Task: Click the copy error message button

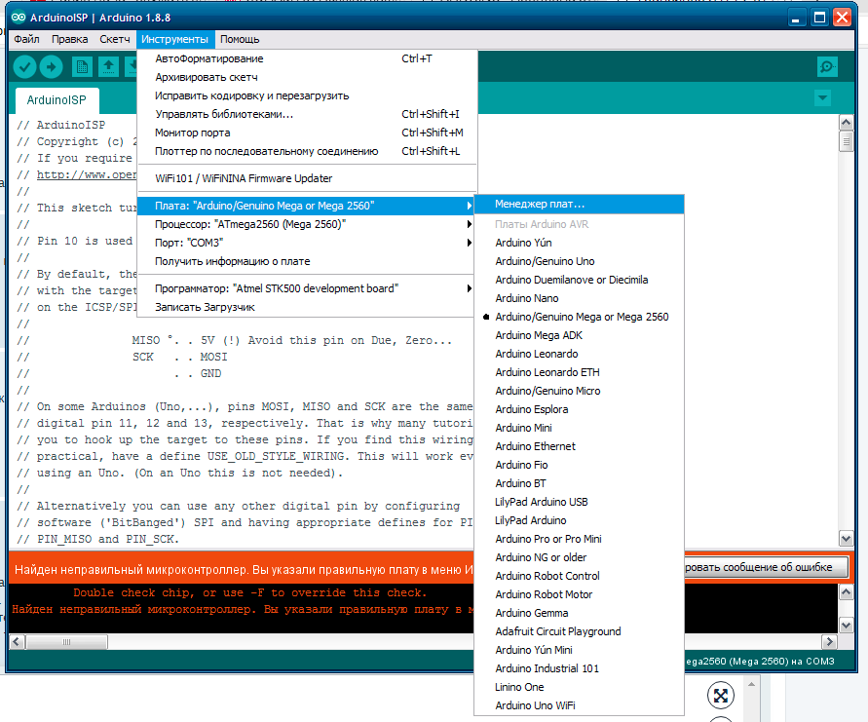Action: pos(766,567)
